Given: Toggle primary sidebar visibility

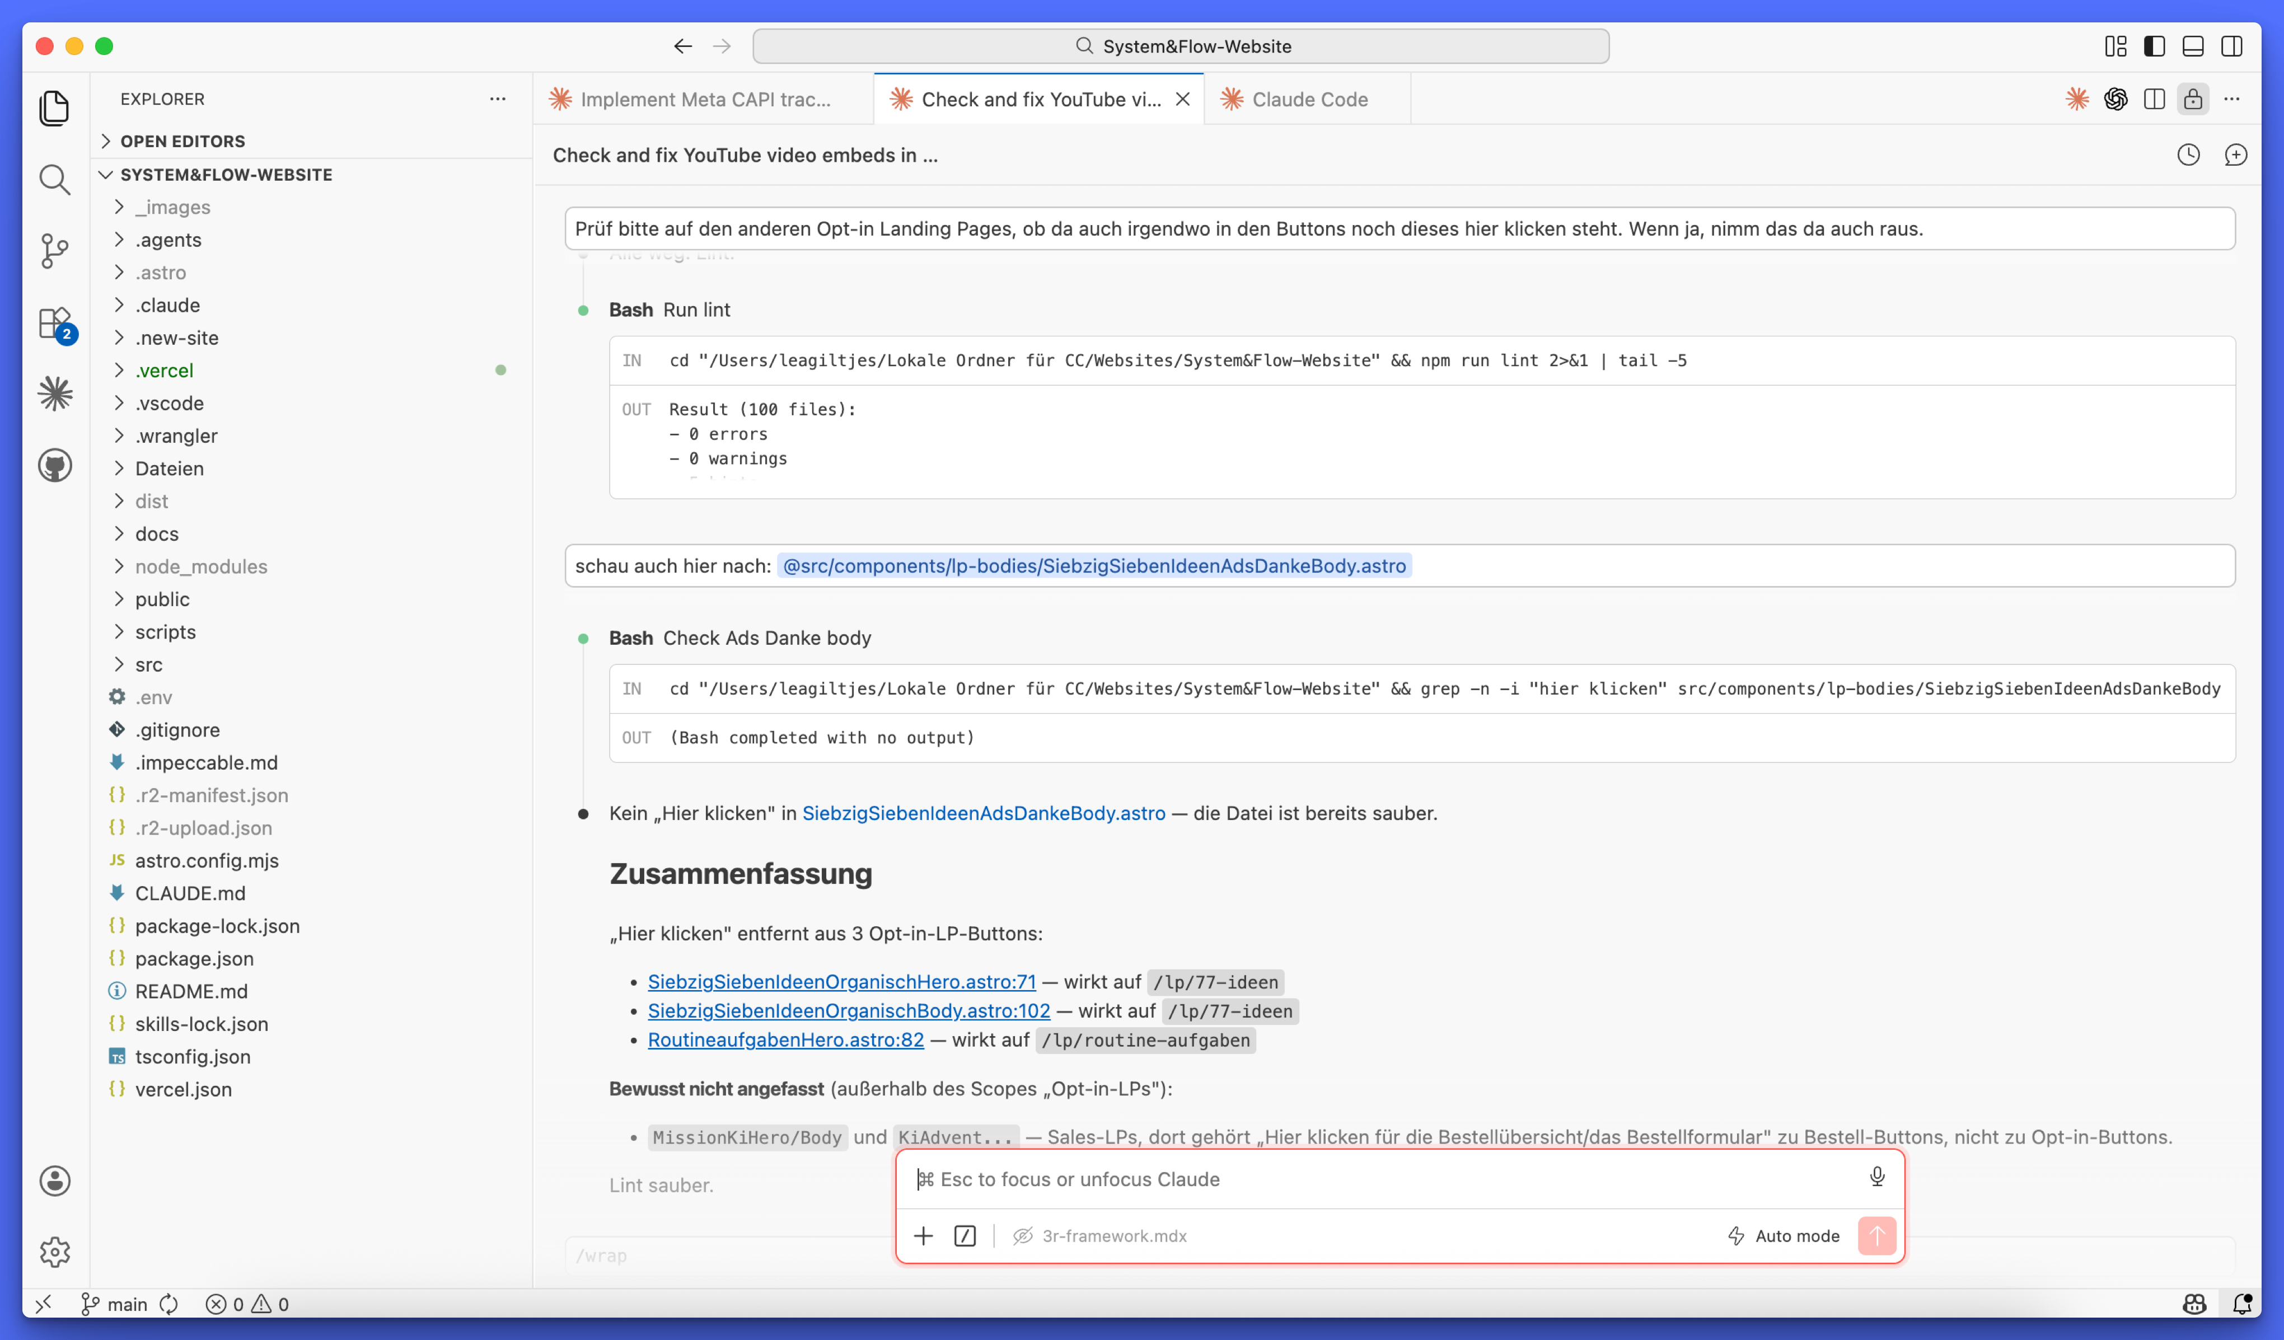Looking at the screenshot, I should tap(2154, 46).
